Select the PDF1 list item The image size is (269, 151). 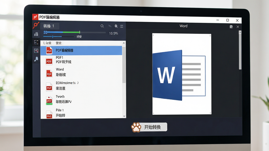point(81,60)
